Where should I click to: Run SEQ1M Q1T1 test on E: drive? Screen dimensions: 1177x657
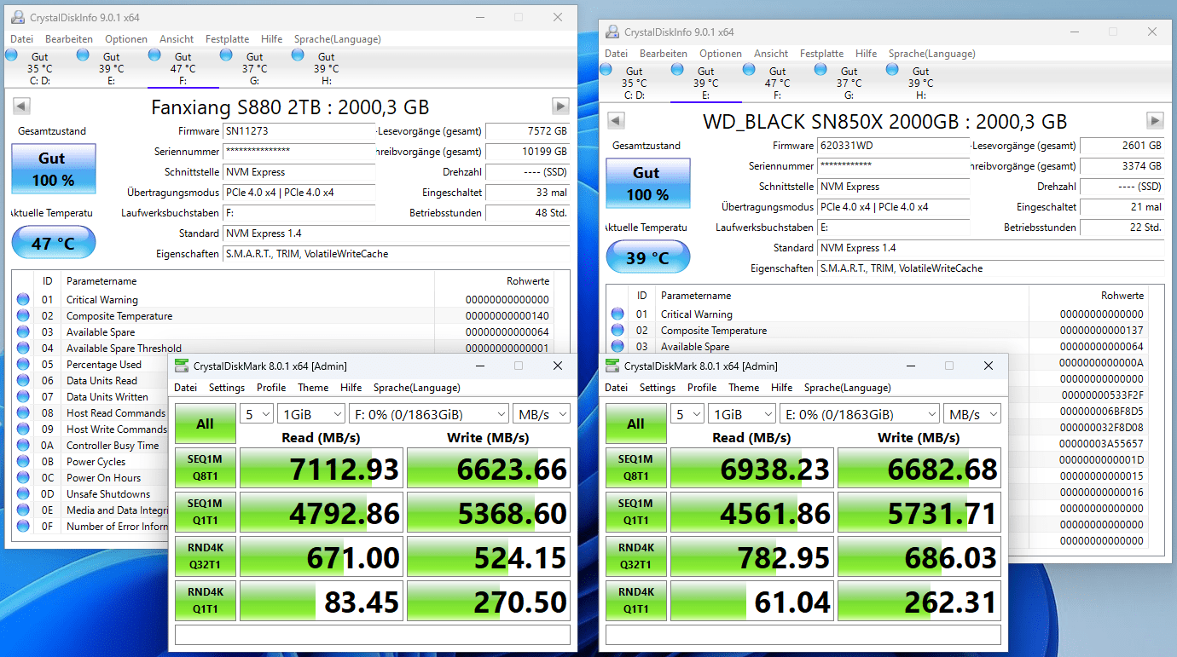tap(635, 512)
